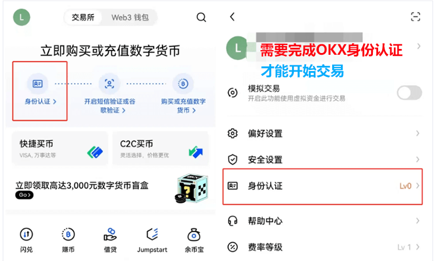Switch to the Web3 钱包 tab
Viewport: 434px width, 261px height.
click(x=130, y=17)
